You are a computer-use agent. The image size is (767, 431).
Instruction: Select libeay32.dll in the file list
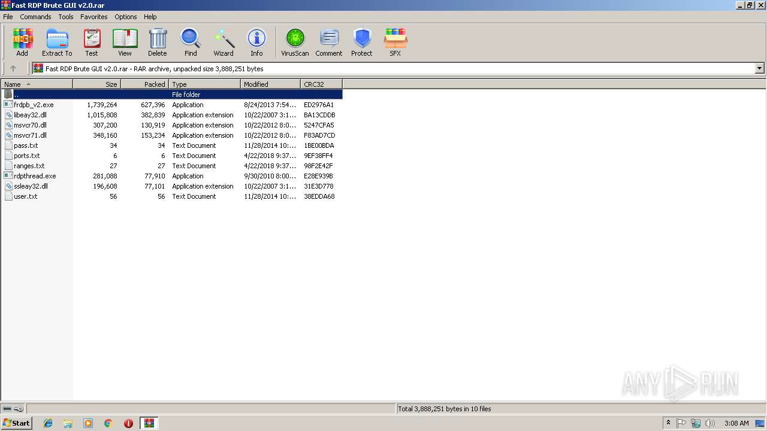(x=30, y=115)
